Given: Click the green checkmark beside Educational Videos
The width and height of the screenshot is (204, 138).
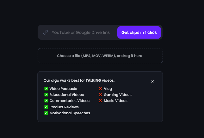Looking at the screenshot, I should click(46, 95).
